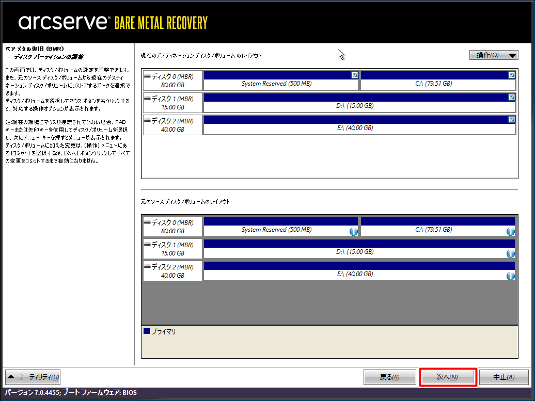The image size is (535, 401).
Task: Click destination ディスク 1 (MBR) label
Action: (172, 99)
